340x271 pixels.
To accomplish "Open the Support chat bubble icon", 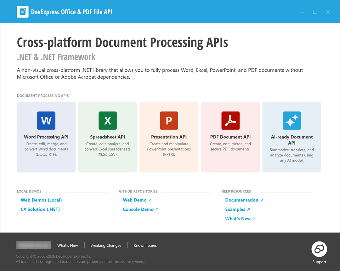I will click(x=319, y=249).
